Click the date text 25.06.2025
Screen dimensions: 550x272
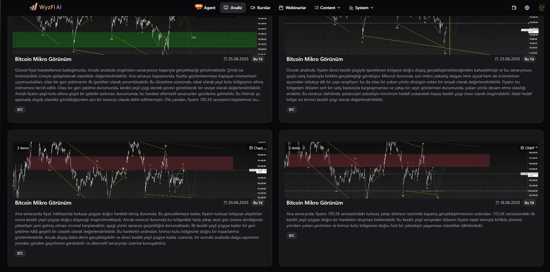pyautogui.click(x=239, y=59)
